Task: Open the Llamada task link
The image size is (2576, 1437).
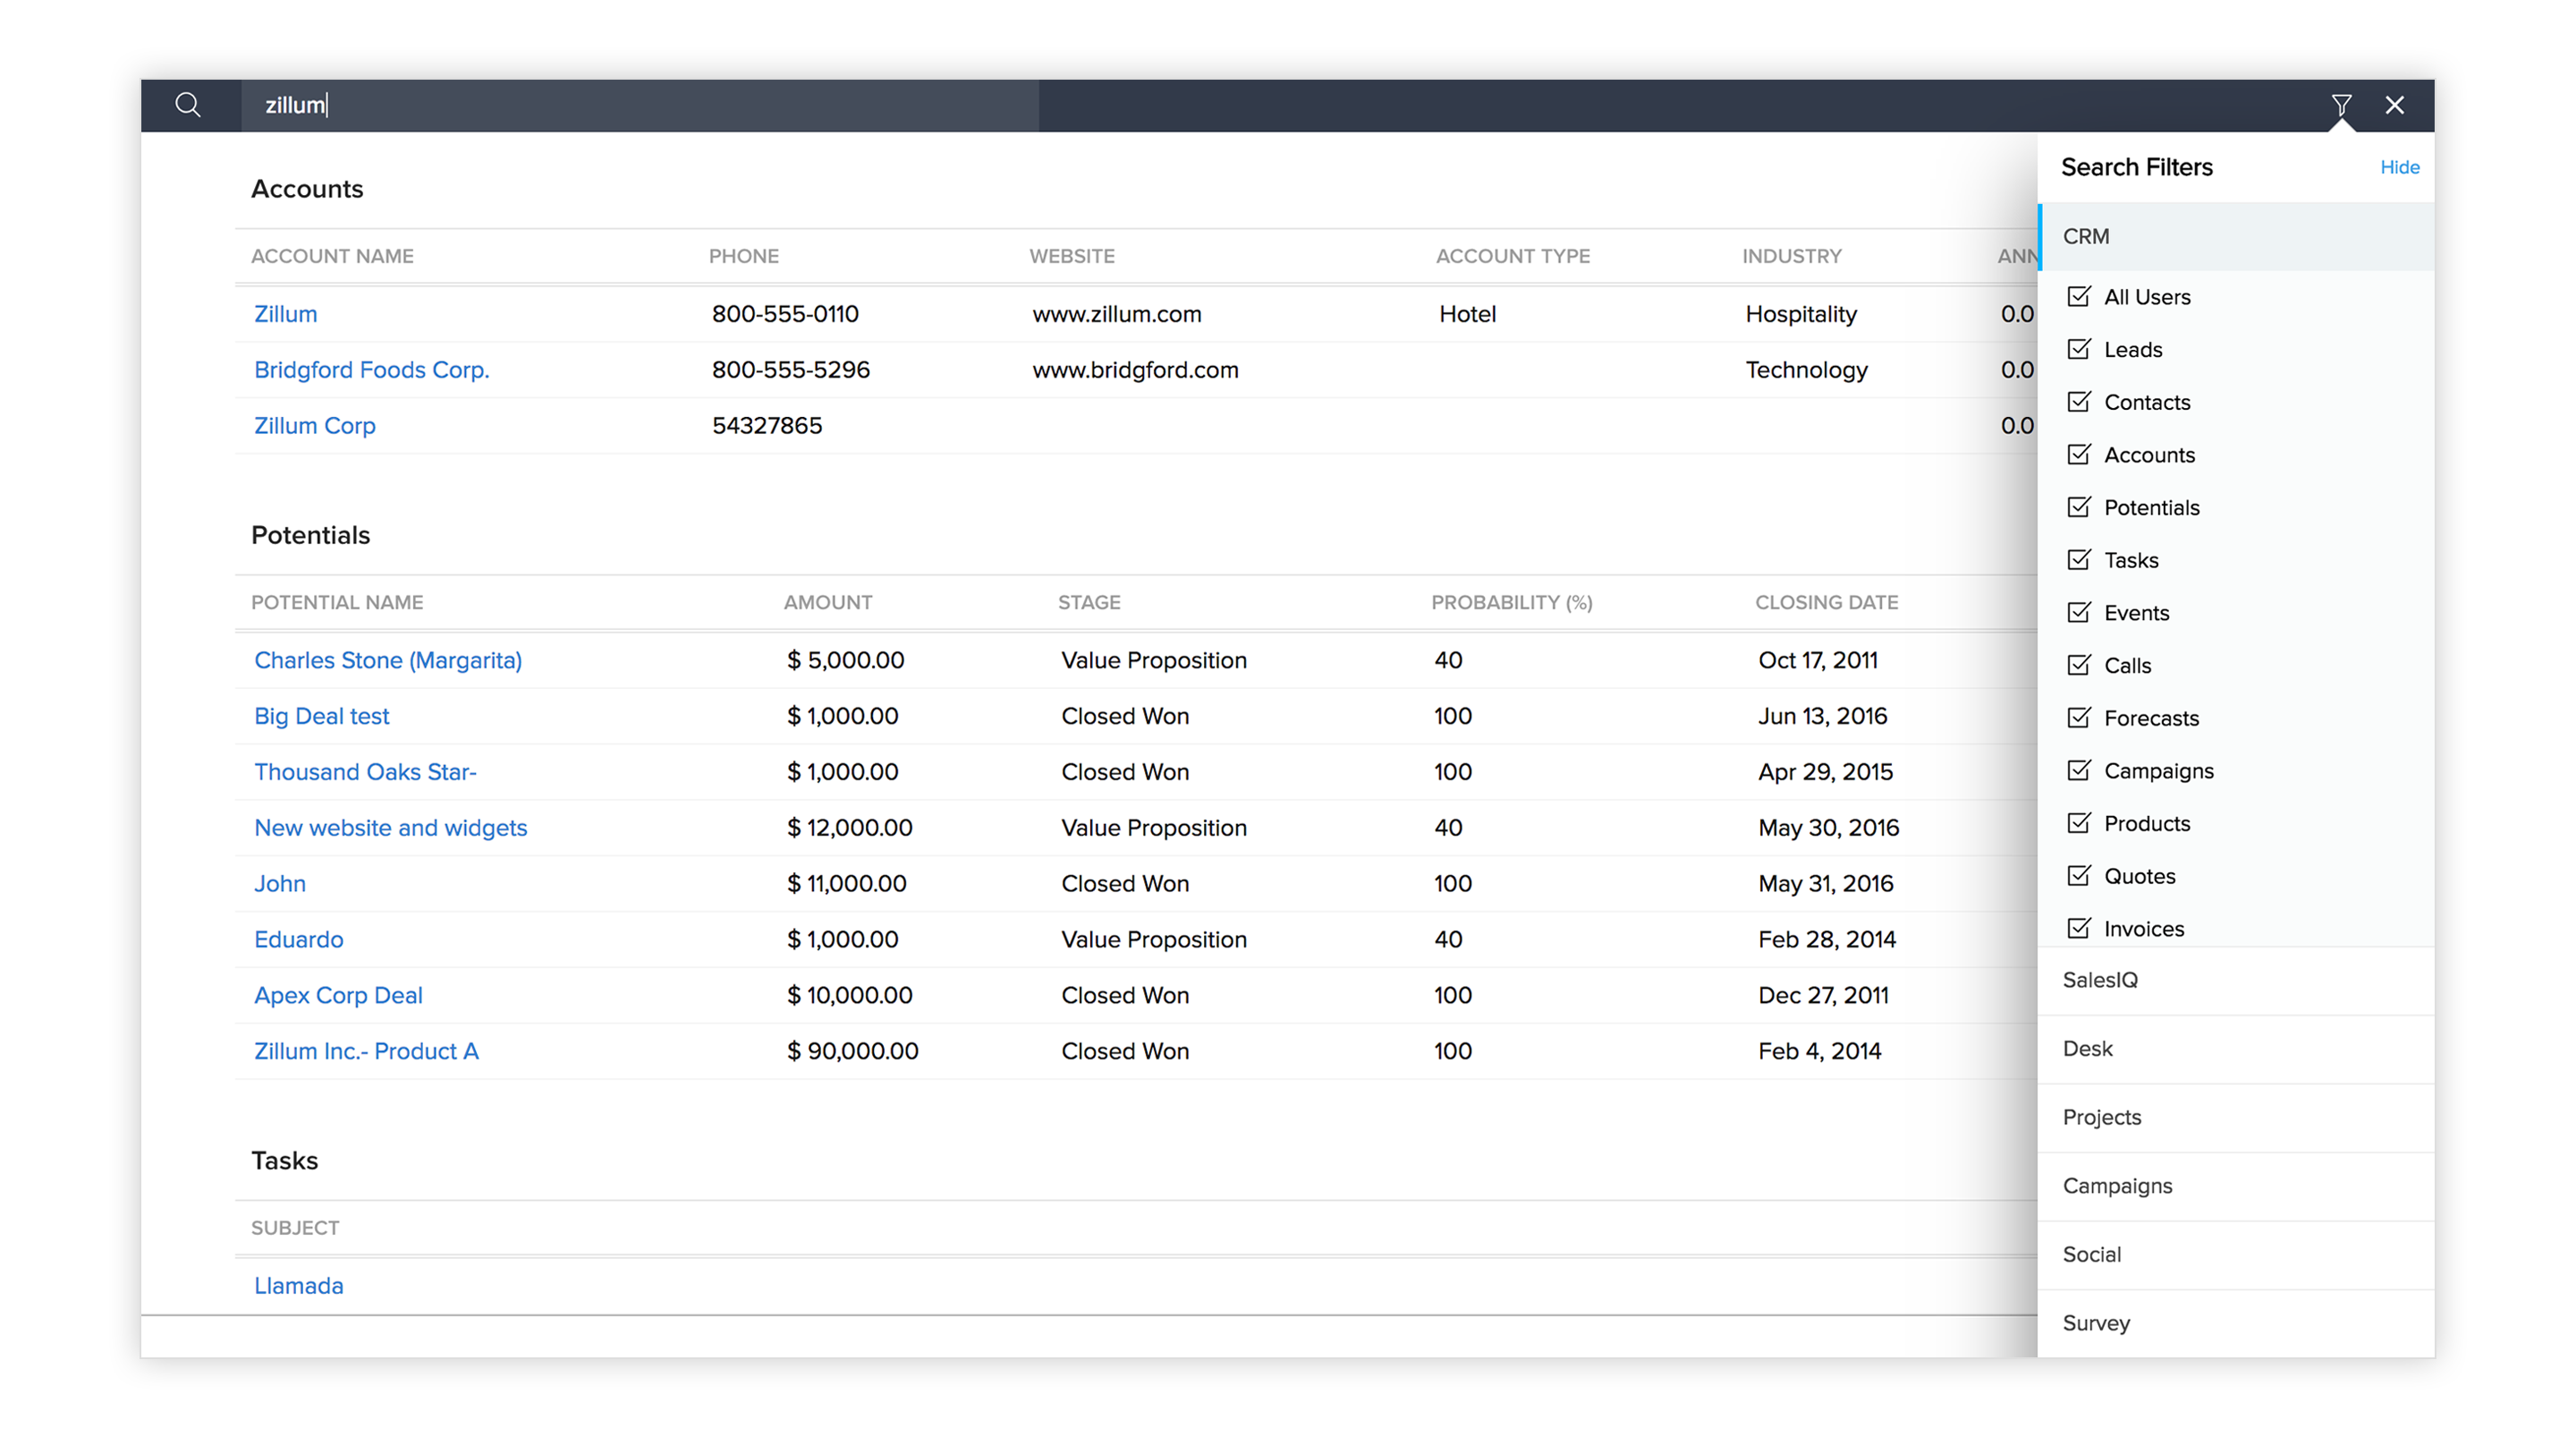Action: (x=298, y=1285)
